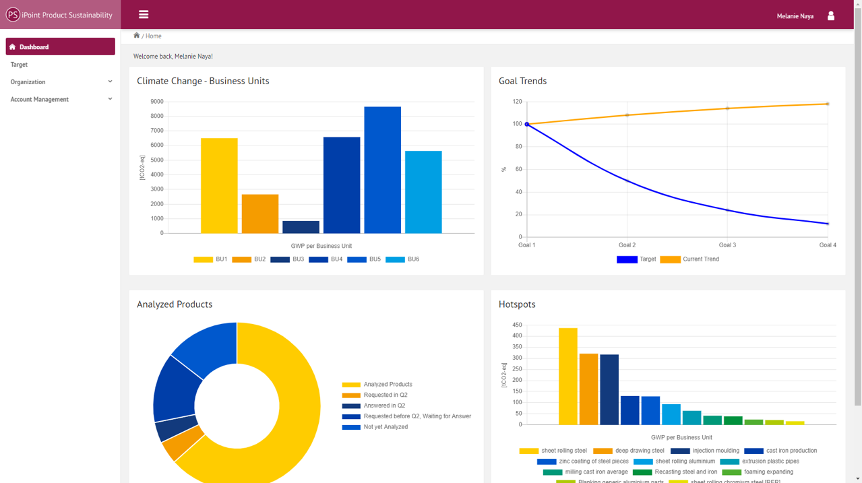Screen dimensions: 862x483
Task: Toggle Recasting steel and iron legend
Action: coord(675,472)
